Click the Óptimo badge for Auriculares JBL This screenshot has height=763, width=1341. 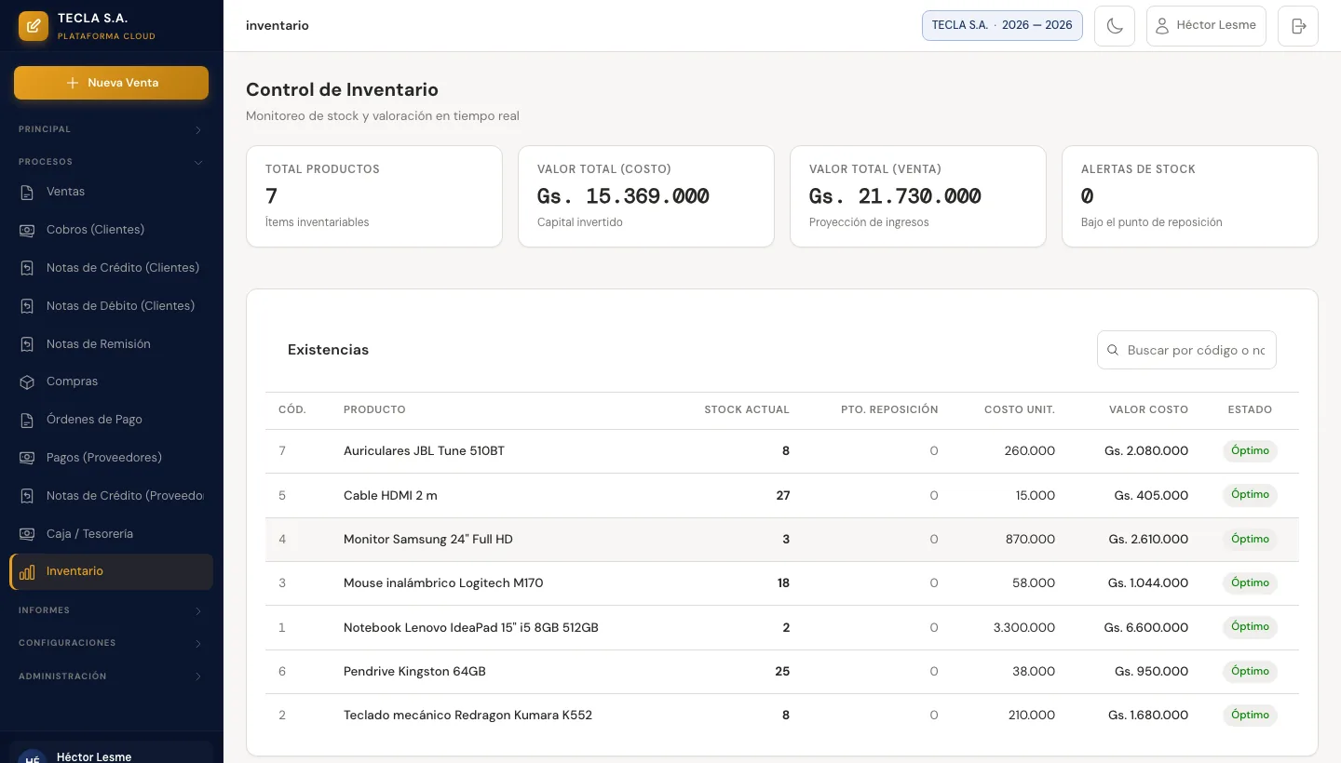tap(1250, 451)
